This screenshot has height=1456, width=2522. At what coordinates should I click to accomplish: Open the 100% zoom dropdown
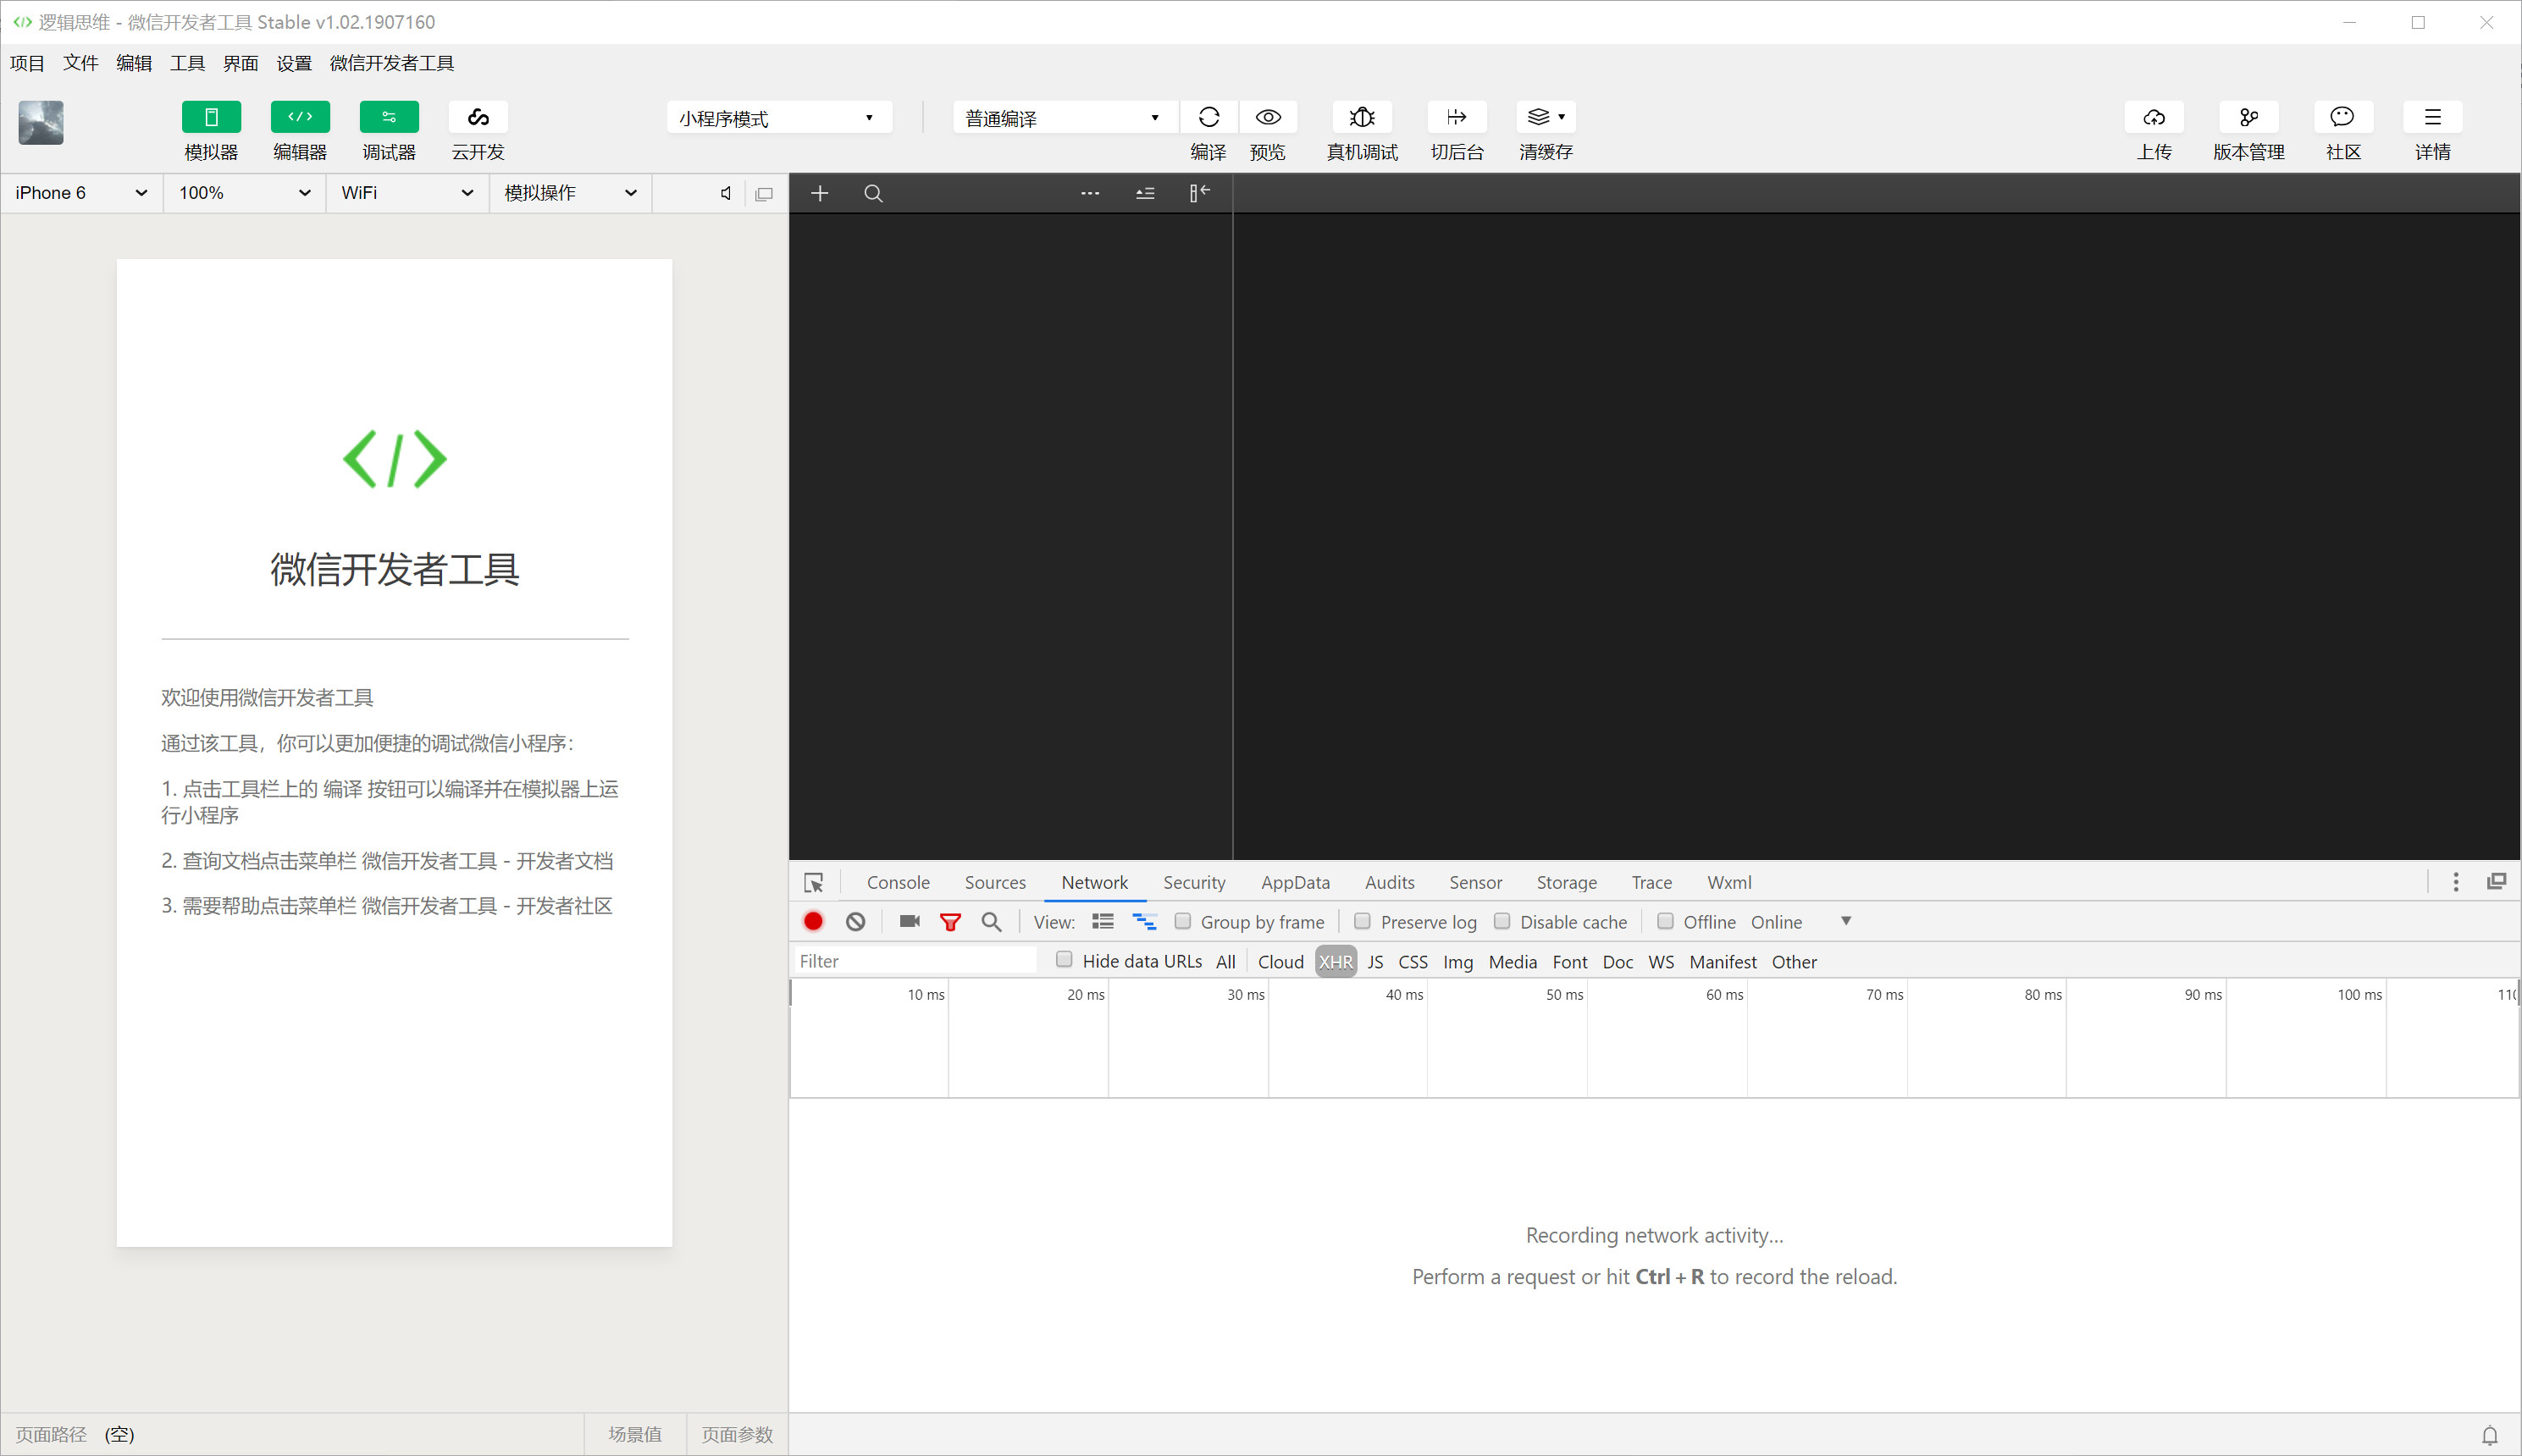[244, 193]
